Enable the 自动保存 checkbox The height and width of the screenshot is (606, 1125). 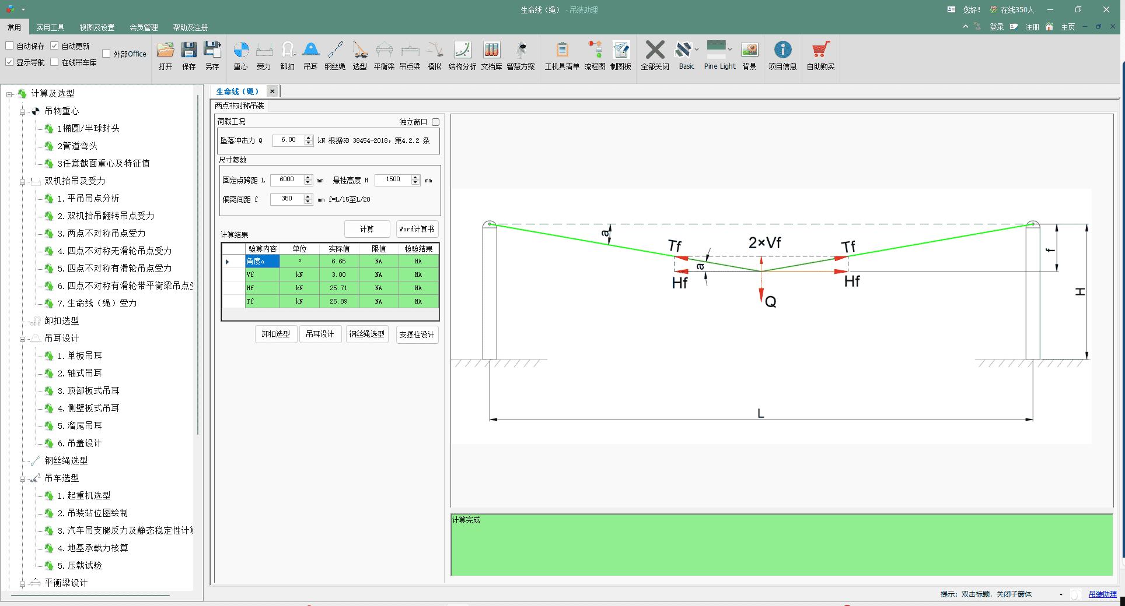(x=10, y=46)
